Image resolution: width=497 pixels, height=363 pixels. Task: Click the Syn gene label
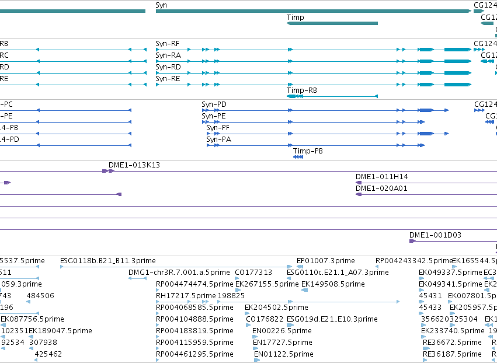point(161,5)
